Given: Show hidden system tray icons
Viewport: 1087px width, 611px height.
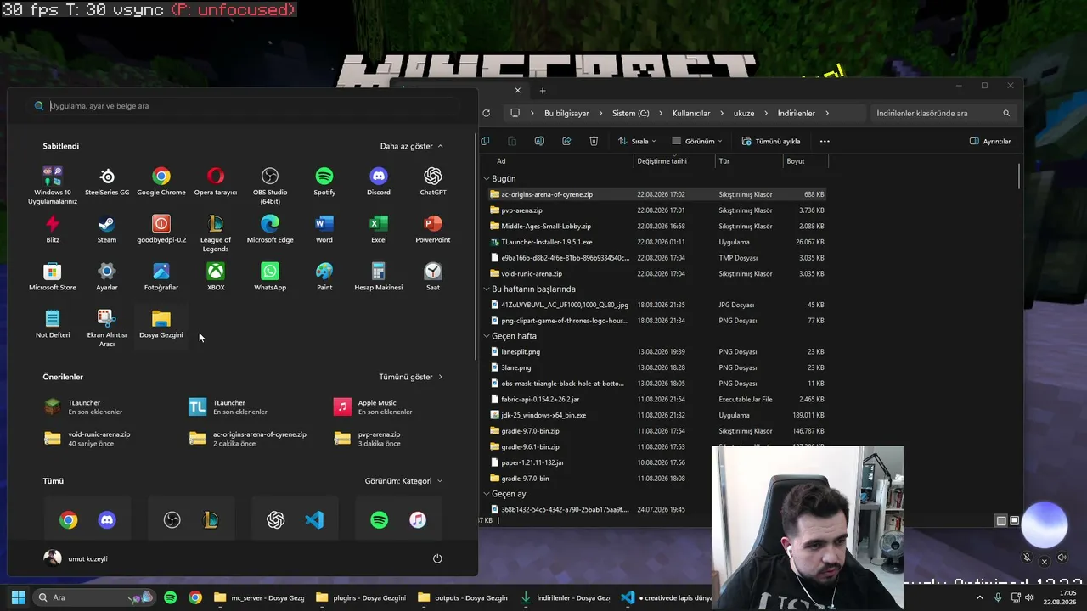Looking at the screenshot, I should (x=980, y=597).
